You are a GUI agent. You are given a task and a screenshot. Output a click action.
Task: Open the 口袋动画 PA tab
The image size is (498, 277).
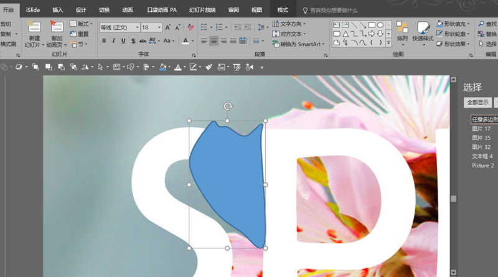[162, 10]
